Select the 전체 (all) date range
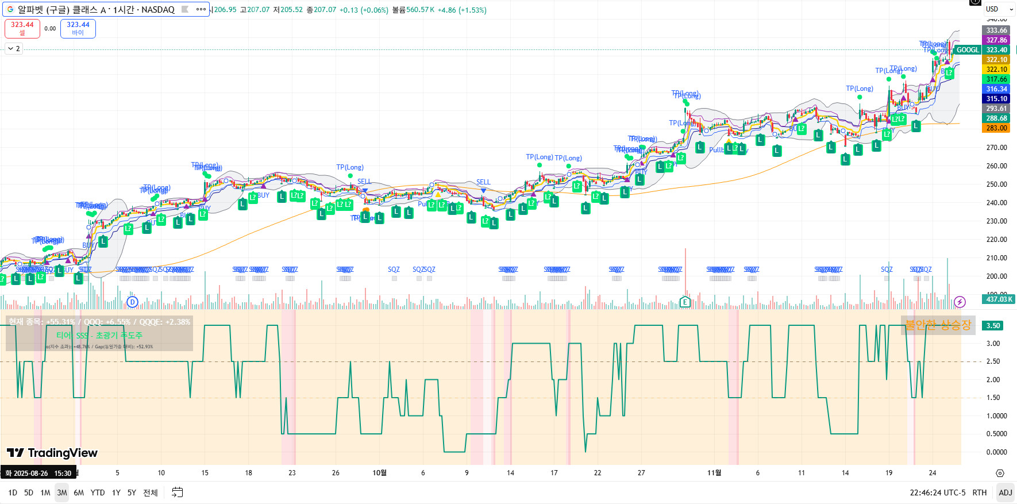Image resolution: width=1017 pixels, height=504 pixels. point(151,493)
